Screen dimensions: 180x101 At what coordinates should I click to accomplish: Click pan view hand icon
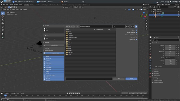click(146, 23)
